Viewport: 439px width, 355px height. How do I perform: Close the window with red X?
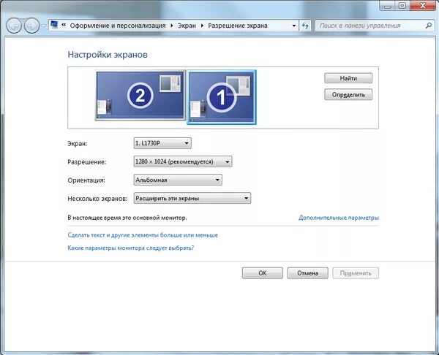click(422, 6)
